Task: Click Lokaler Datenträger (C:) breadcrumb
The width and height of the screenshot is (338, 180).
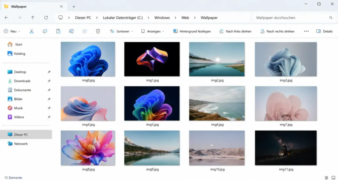Action: pos(123,18)
